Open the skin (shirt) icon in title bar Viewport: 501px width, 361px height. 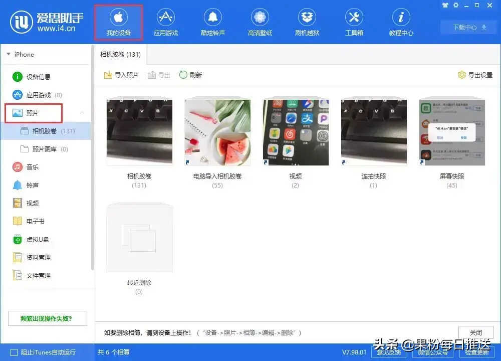click(445, 5)
